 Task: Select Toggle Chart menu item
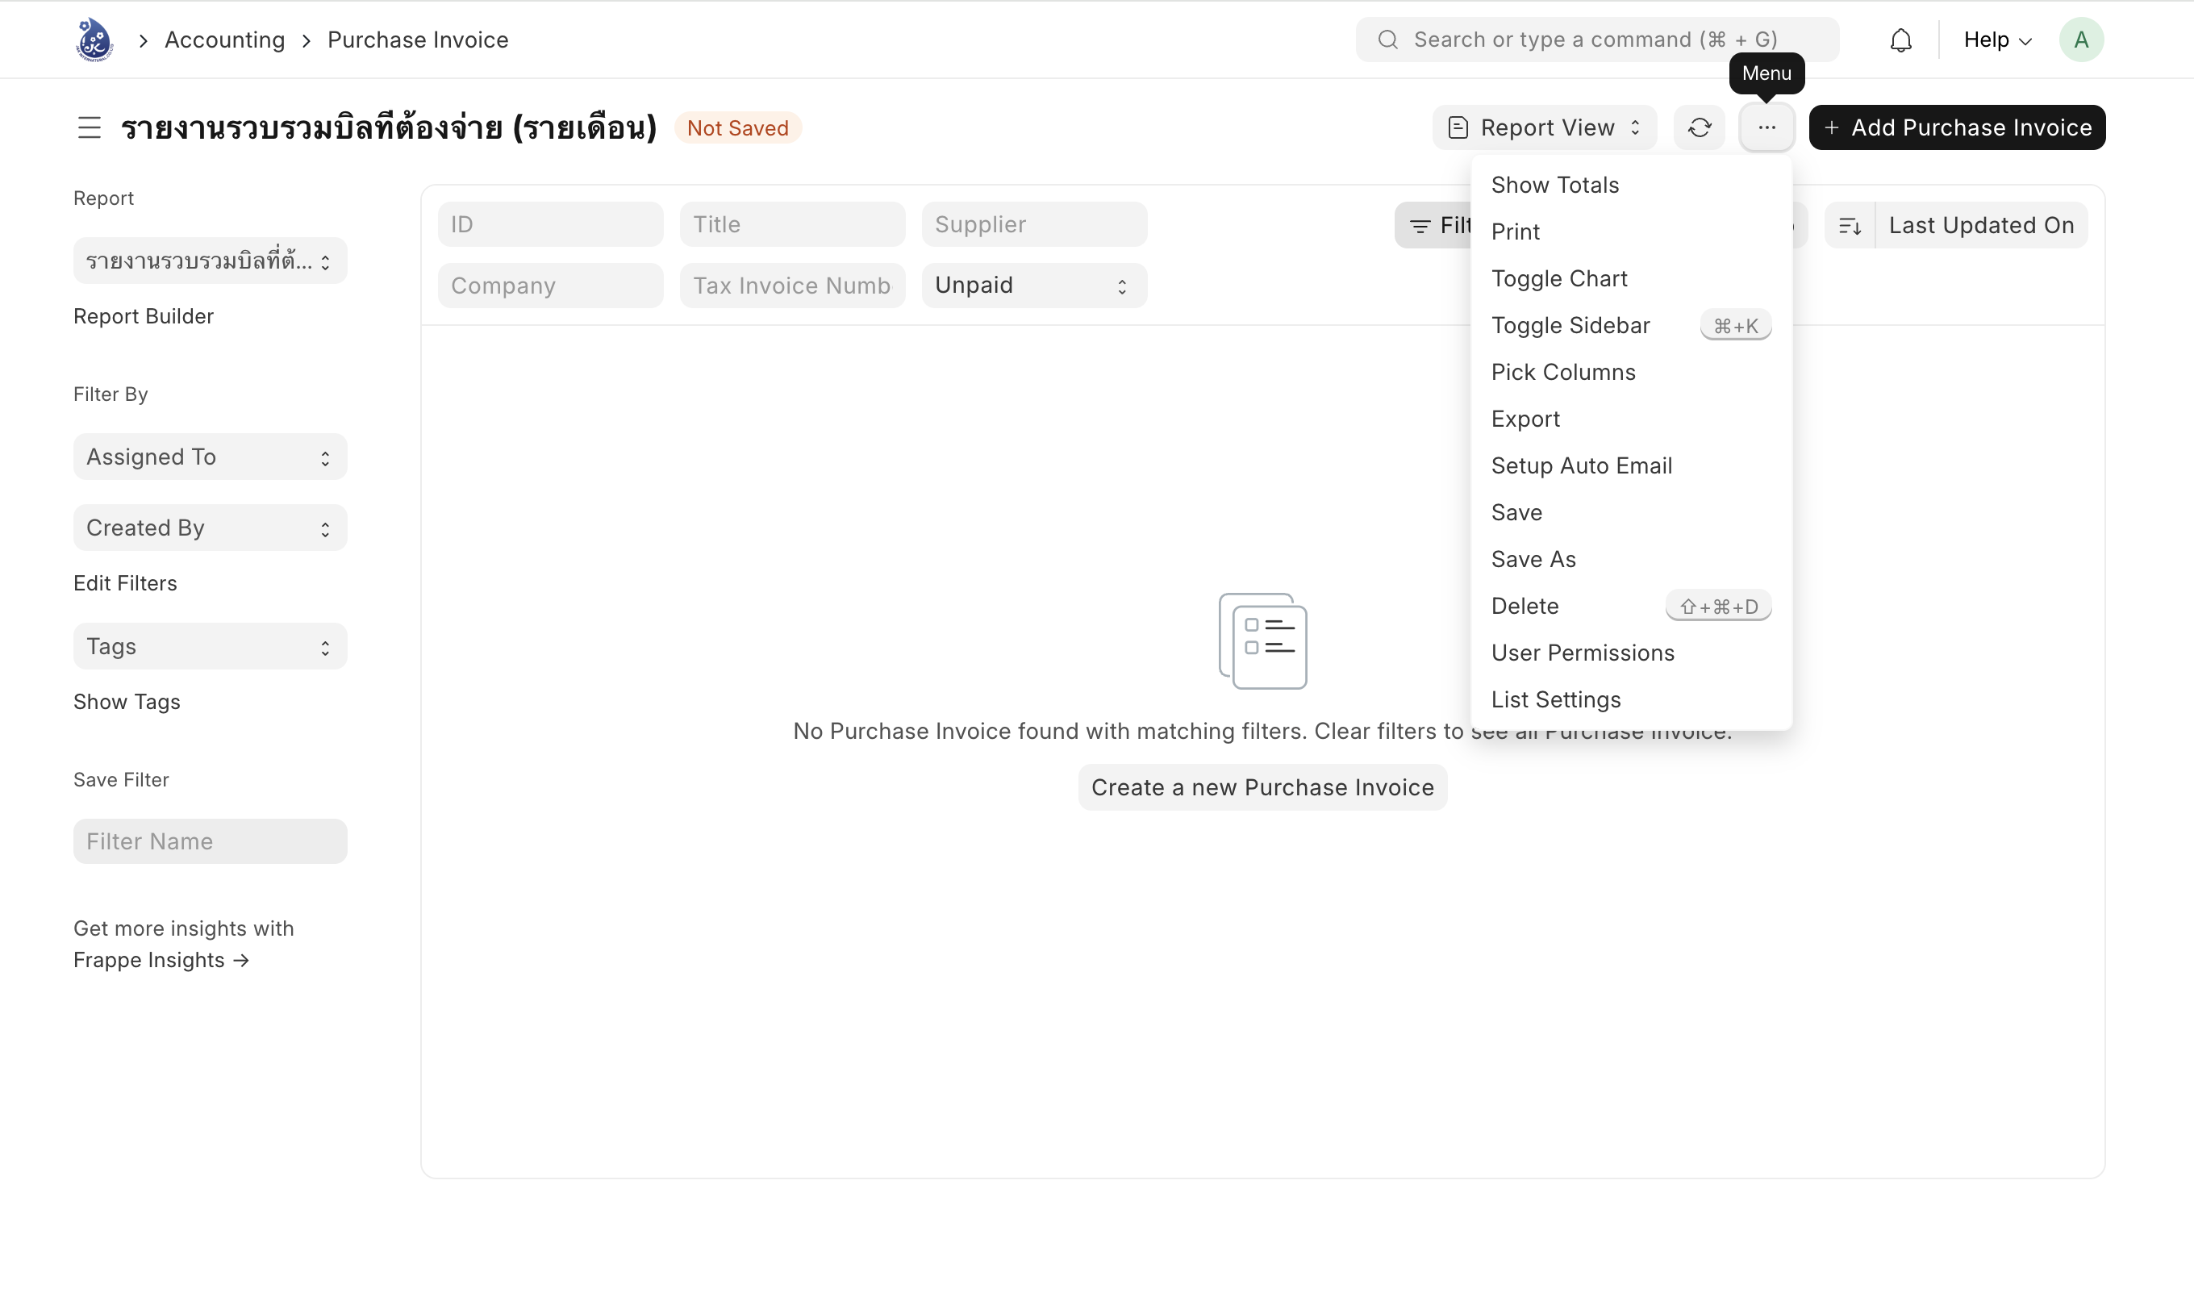pos(1631,279)
